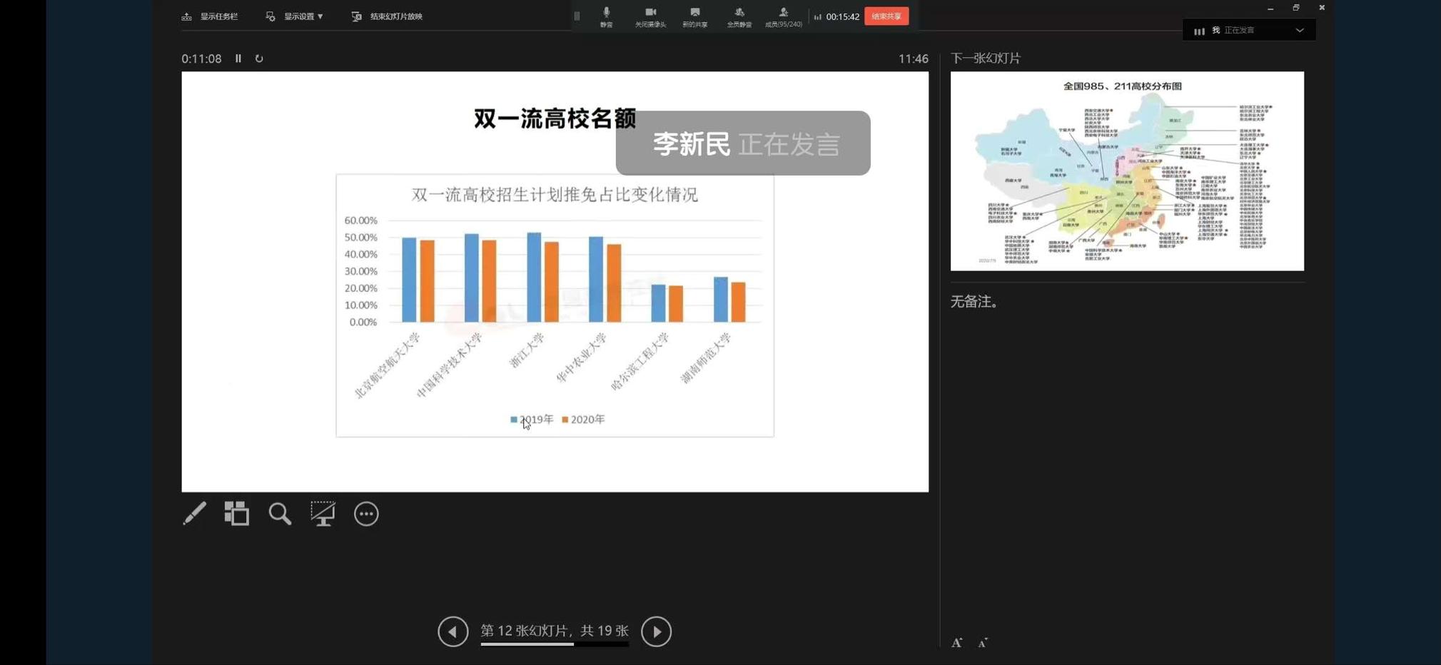This screenshot has height=665, width=1441.
Task: Start a 新的共享 new share
Action: 694,16
